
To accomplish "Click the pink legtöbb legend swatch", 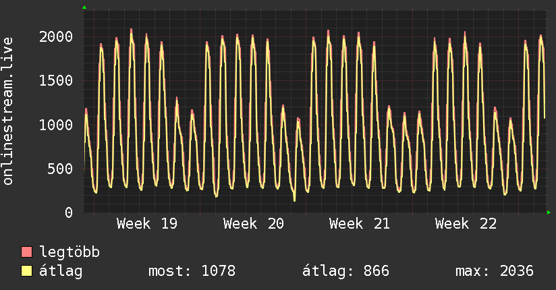I will [x=26, y=252].
